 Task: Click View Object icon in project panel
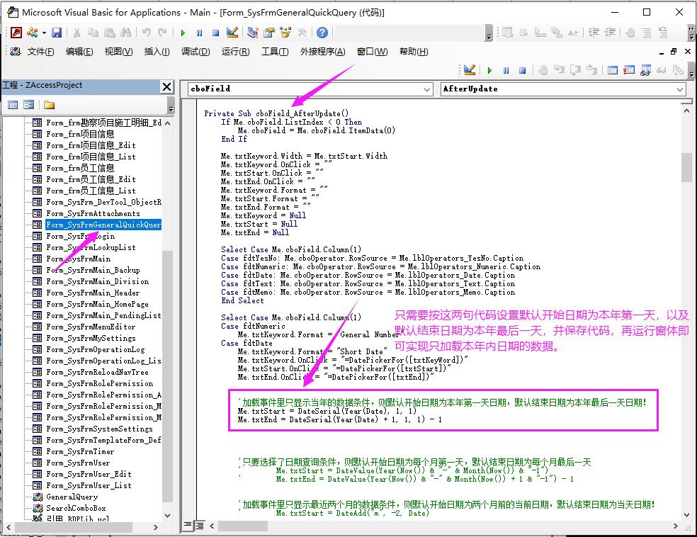28,105
